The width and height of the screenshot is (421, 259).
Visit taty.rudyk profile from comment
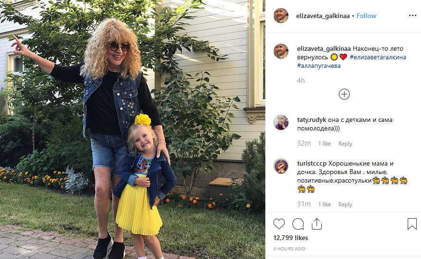click(311, 120)
